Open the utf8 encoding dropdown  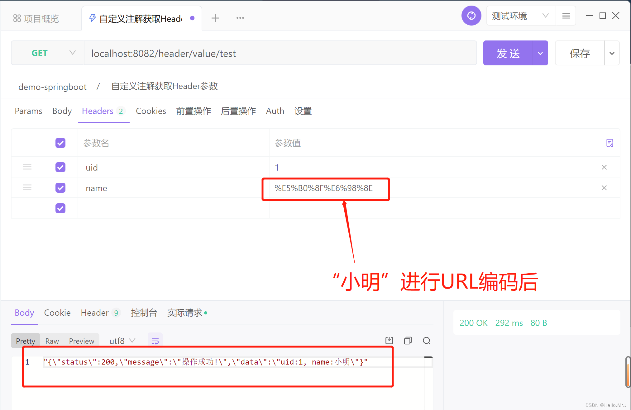[122, 341]
